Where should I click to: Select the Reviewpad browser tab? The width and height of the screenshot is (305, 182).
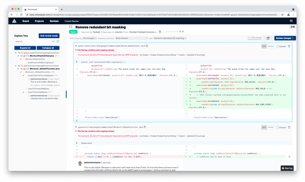pos(41,9)
